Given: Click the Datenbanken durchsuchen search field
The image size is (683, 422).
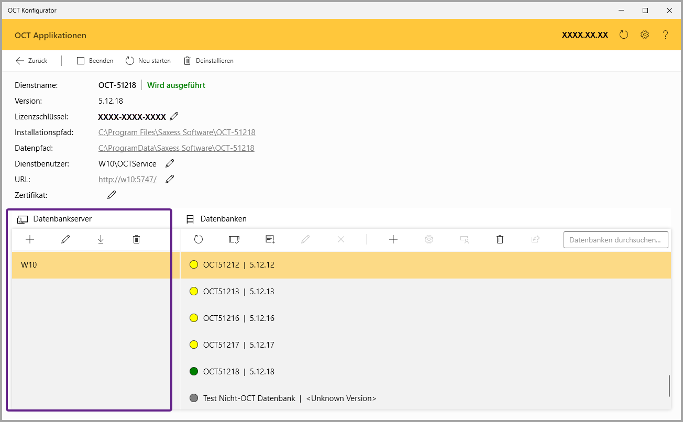Looking at the screenshot, I should [615, 240].
